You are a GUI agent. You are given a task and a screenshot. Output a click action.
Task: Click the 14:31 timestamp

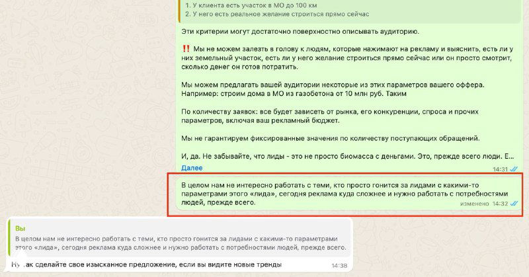(500, 169)
